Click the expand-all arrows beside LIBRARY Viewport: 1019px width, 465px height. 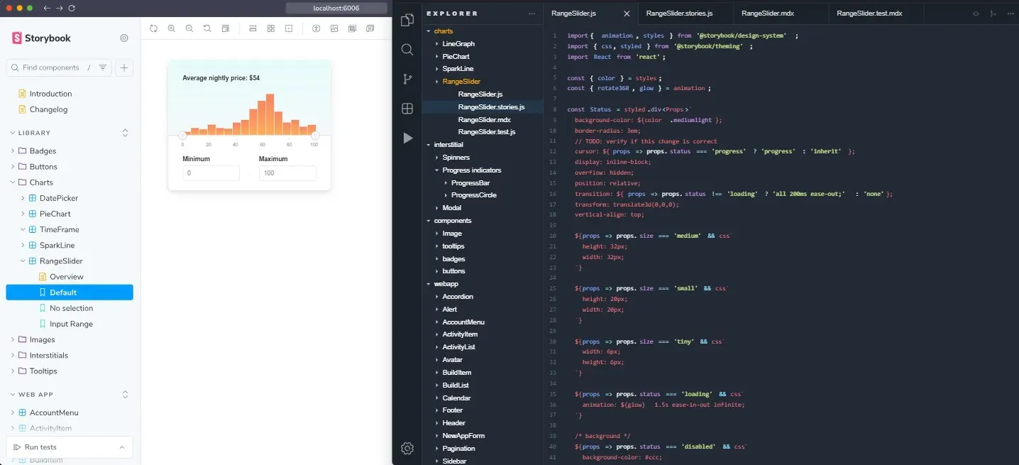(126, 133)
